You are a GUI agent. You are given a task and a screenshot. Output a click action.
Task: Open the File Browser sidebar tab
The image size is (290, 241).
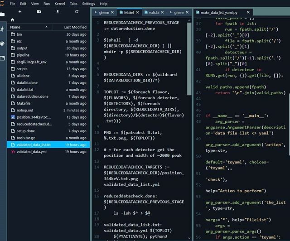pos(2,14)
